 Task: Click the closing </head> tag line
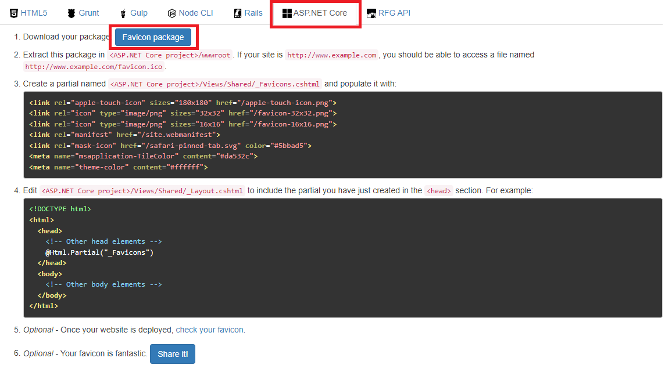point(52,263)
